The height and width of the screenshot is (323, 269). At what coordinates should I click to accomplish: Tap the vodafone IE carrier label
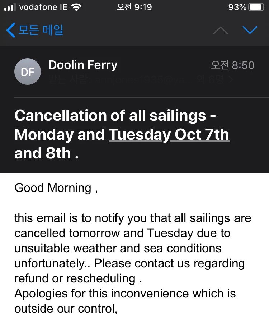tap(43, 7)
